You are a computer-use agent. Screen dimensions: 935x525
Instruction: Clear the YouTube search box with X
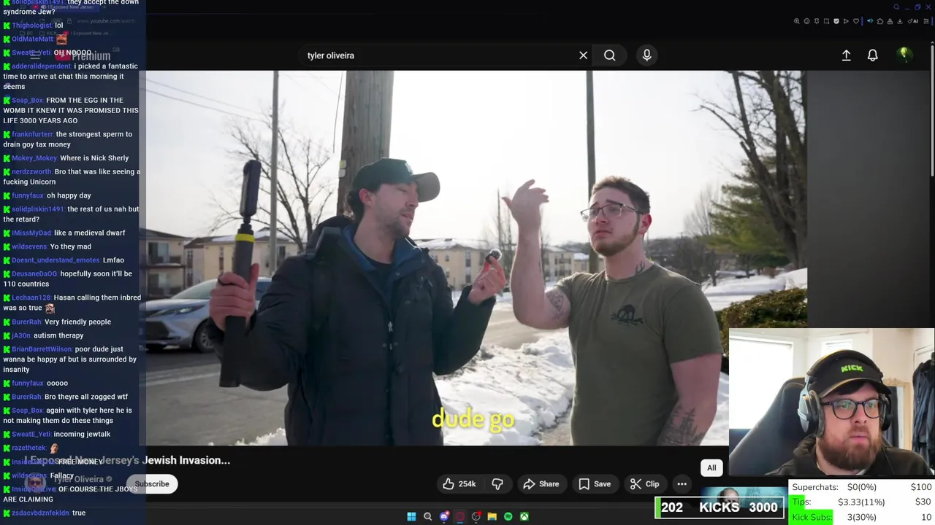583,55
